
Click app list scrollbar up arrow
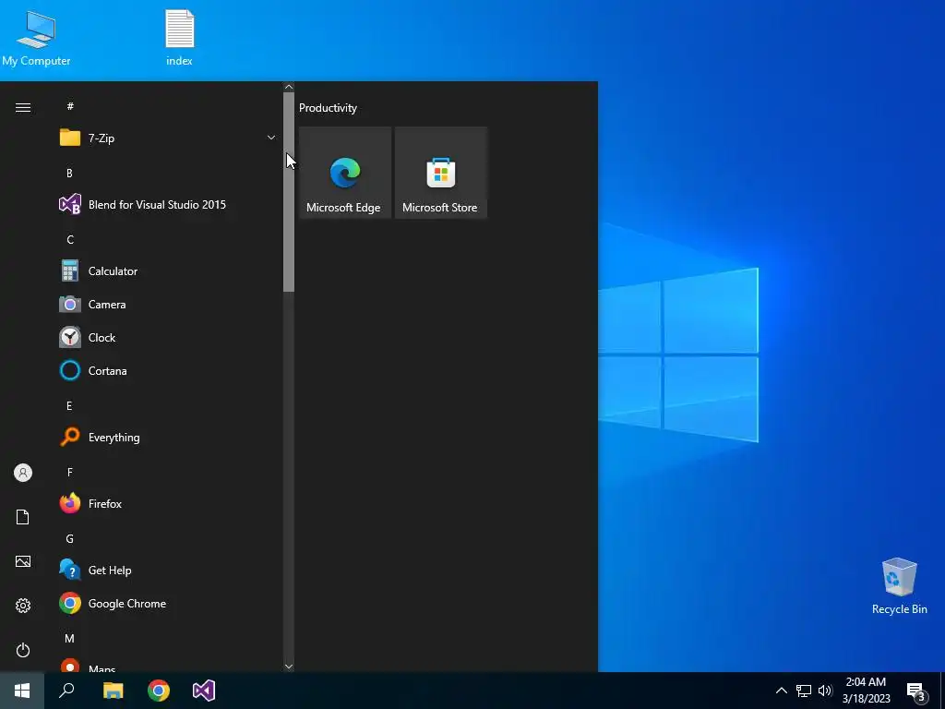coord(289,87)
